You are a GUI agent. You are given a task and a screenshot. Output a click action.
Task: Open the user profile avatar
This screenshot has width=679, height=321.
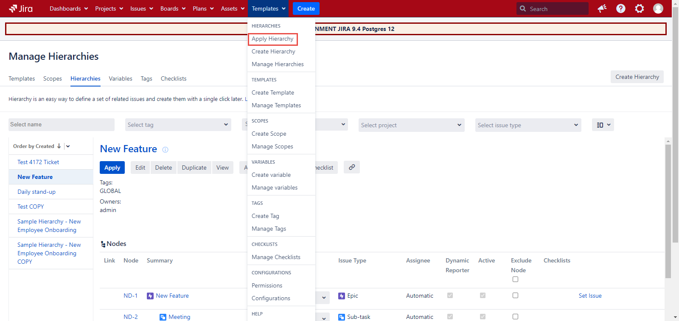pyautogui.click(x=658, y=8)
